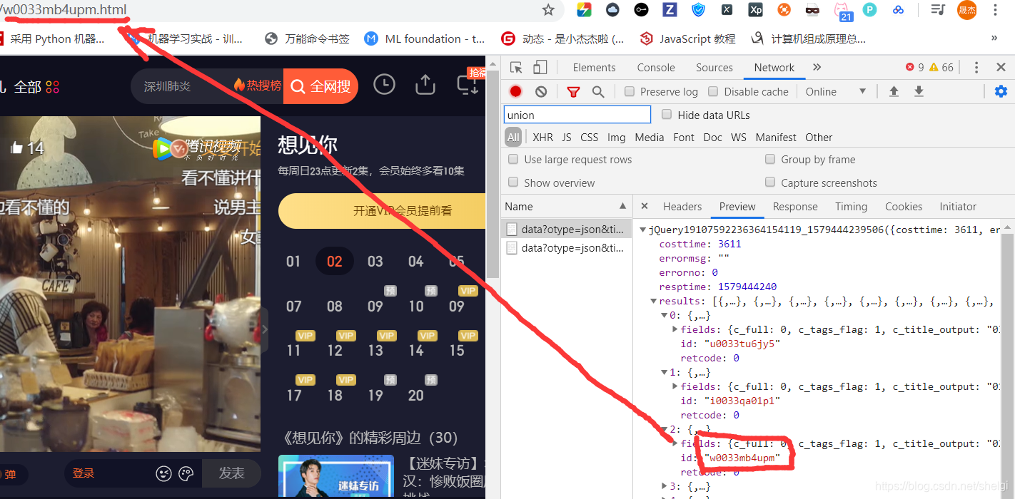Open the Online throttling dropdown

(835, 91)
